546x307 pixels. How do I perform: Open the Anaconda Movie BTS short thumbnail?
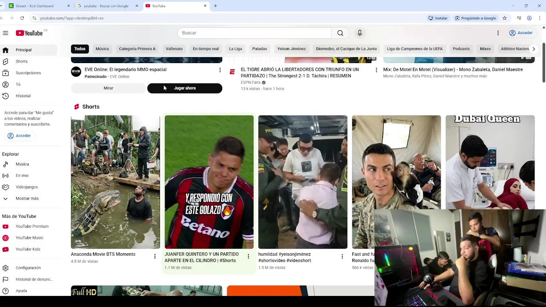click(x=115, y=182)
